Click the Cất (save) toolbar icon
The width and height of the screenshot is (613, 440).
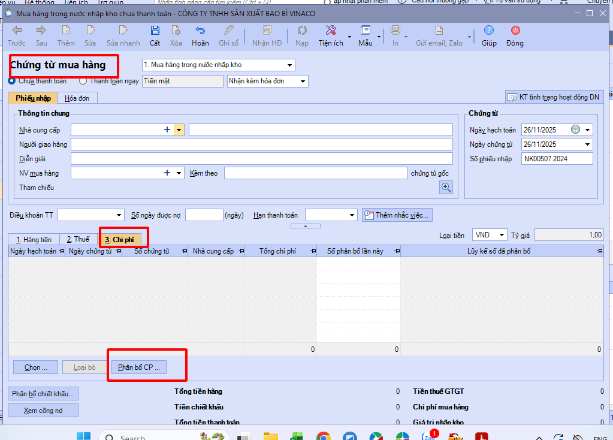[x=155, y=31]
